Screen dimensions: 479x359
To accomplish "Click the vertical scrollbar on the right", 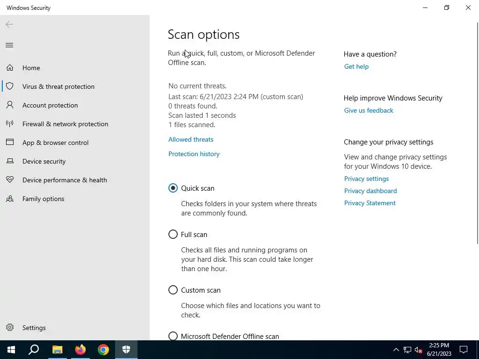I will click(x=477, y=133).
